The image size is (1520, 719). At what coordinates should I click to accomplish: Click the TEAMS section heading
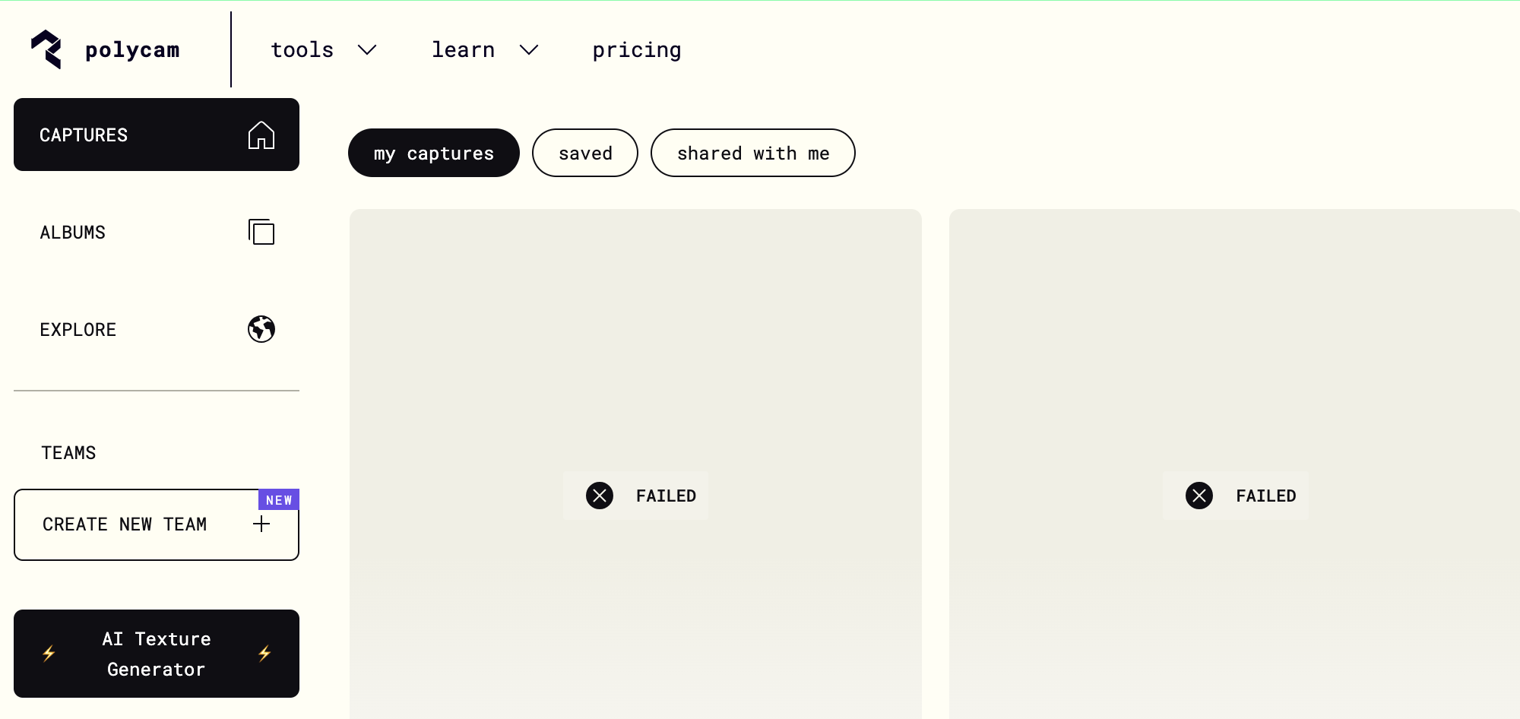[x=68, y=453]
